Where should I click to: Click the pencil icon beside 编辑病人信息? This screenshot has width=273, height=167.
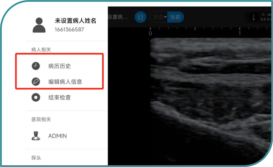tap(36, 82)
